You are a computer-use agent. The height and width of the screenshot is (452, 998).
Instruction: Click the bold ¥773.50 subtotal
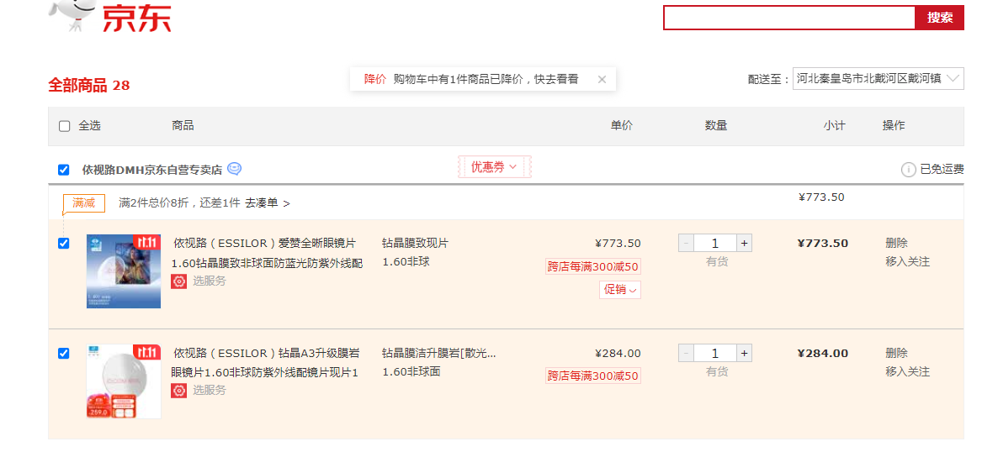coord(822,243)
